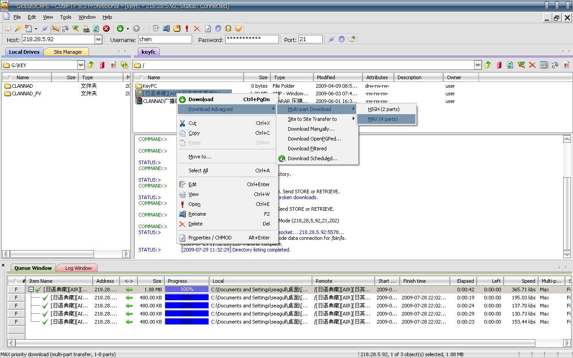Open the Tools menu
The width and height of the screenshot is (573, 358).
(66, 17)
